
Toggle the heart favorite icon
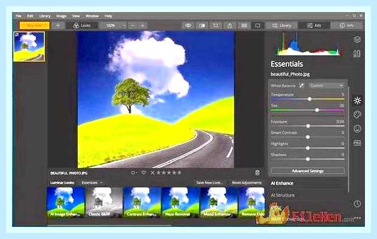pos(144,173)
